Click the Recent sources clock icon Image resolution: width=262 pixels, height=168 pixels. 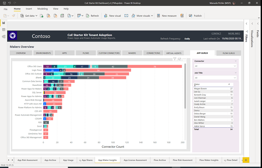pos(69,16)
